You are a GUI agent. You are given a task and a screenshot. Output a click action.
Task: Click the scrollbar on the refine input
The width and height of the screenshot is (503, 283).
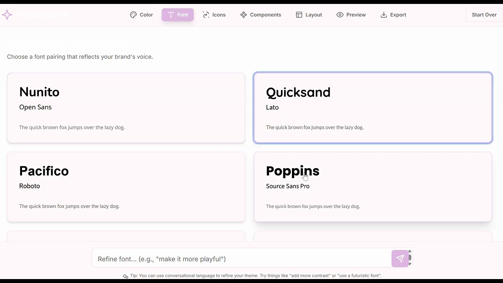[x=410, y=258]
